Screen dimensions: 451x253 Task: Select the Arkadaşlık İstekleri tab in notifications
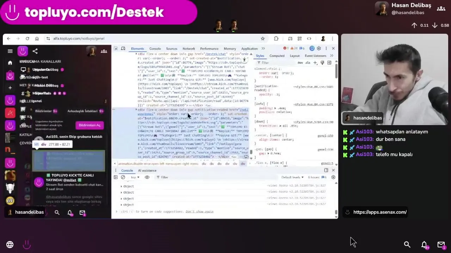click(85, 111)
